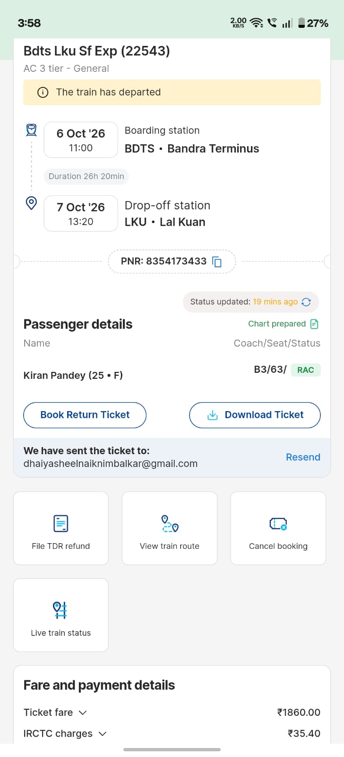Tap the download arrow icon in Download Ticket
Screen dimensions: 344x757
[213, 415]
